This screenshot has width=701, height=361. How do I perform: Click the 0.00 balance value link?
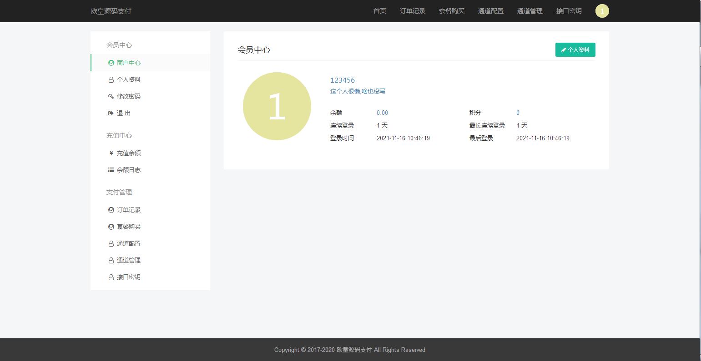pyautogui.click(x=382, y=113)
